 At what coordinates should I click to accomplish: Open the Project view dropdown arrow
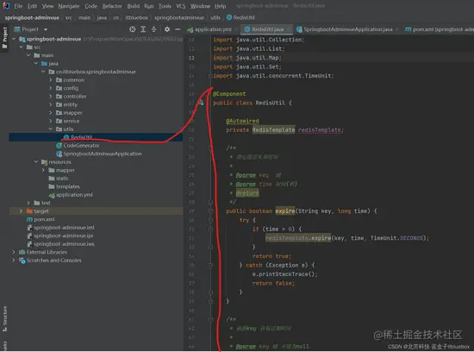coord(46,29)
